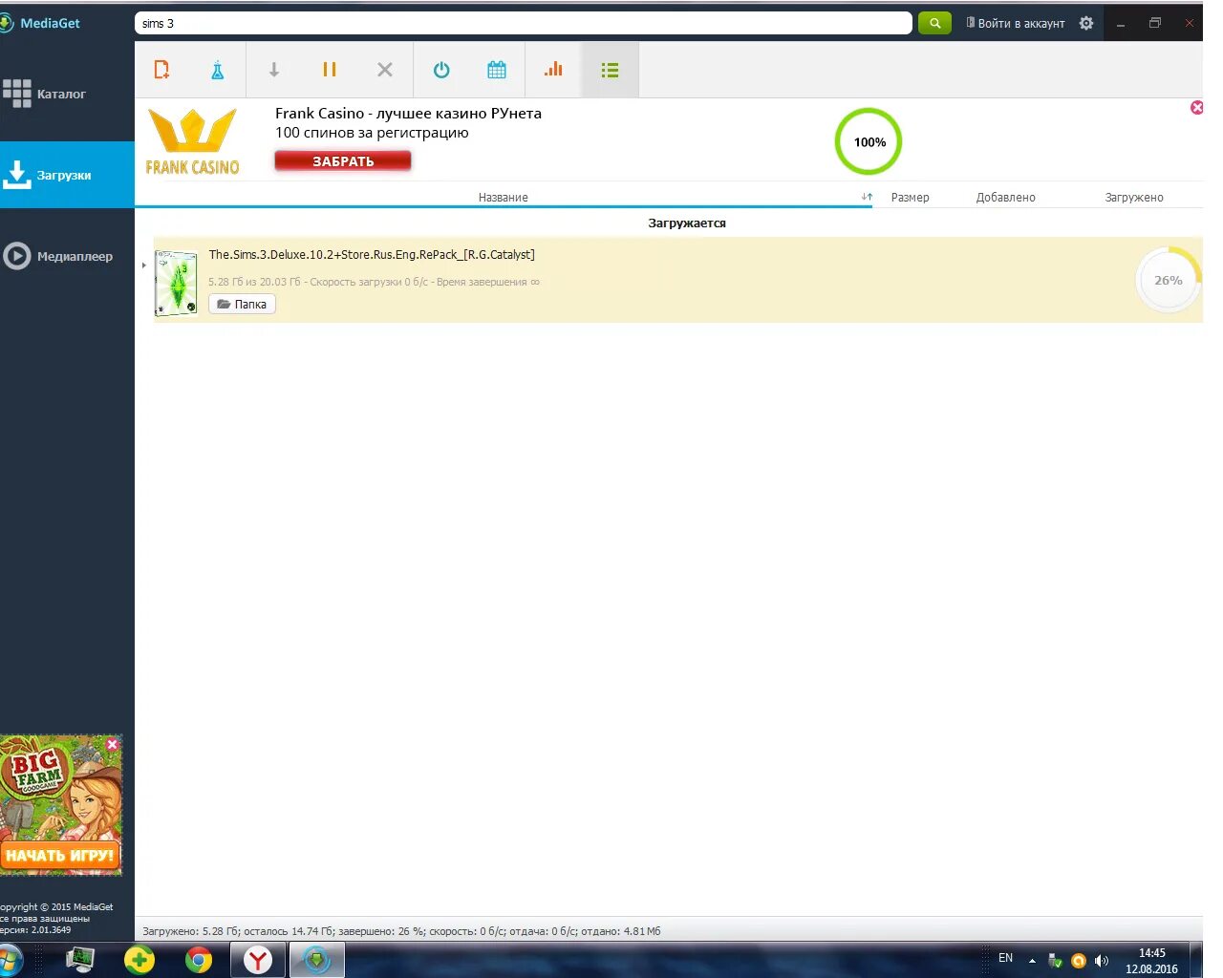Remove download using the X toolbar icon
The image size is (1223, 978).
pyautogui.click(x=385, y=70)
